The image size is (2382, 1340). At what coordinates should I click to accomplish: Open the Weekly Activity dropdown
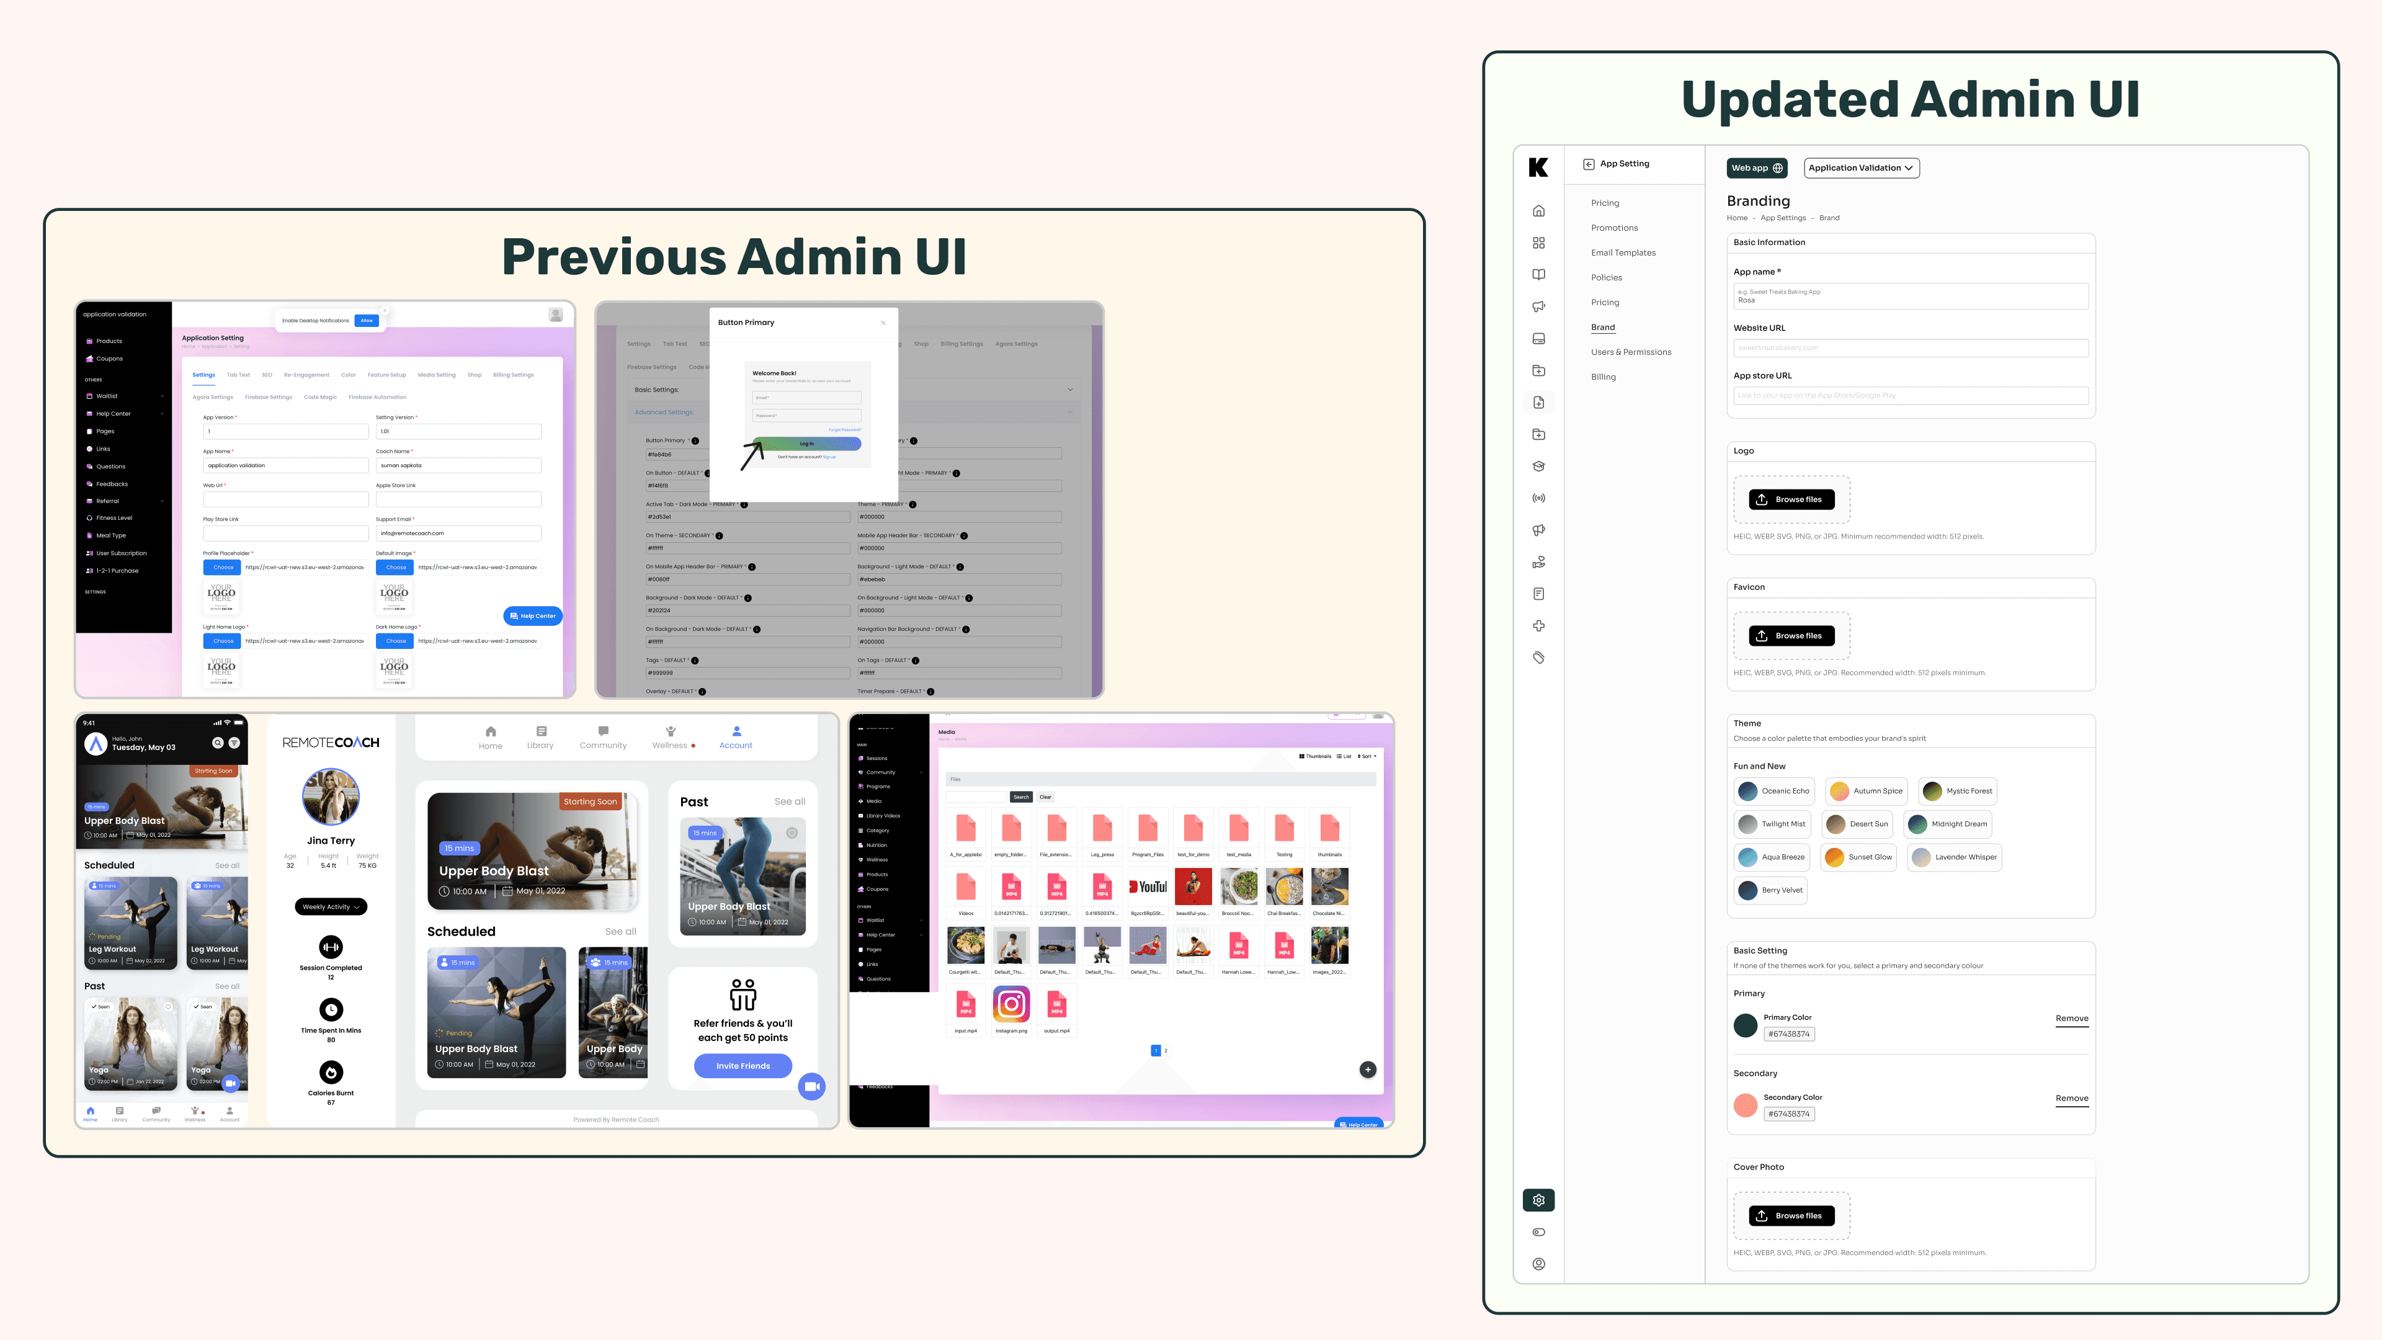pos(331,907)
